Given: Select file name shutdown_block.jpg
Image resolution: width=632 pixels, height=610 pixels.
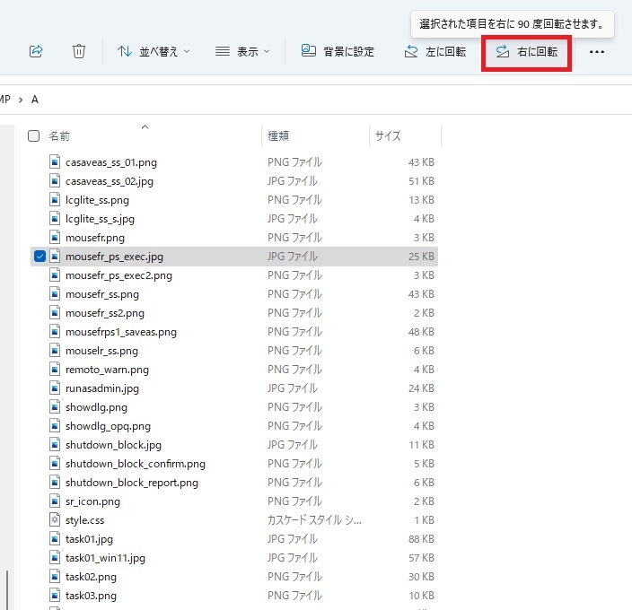Looking at the screenshot, I should (113, 445).
